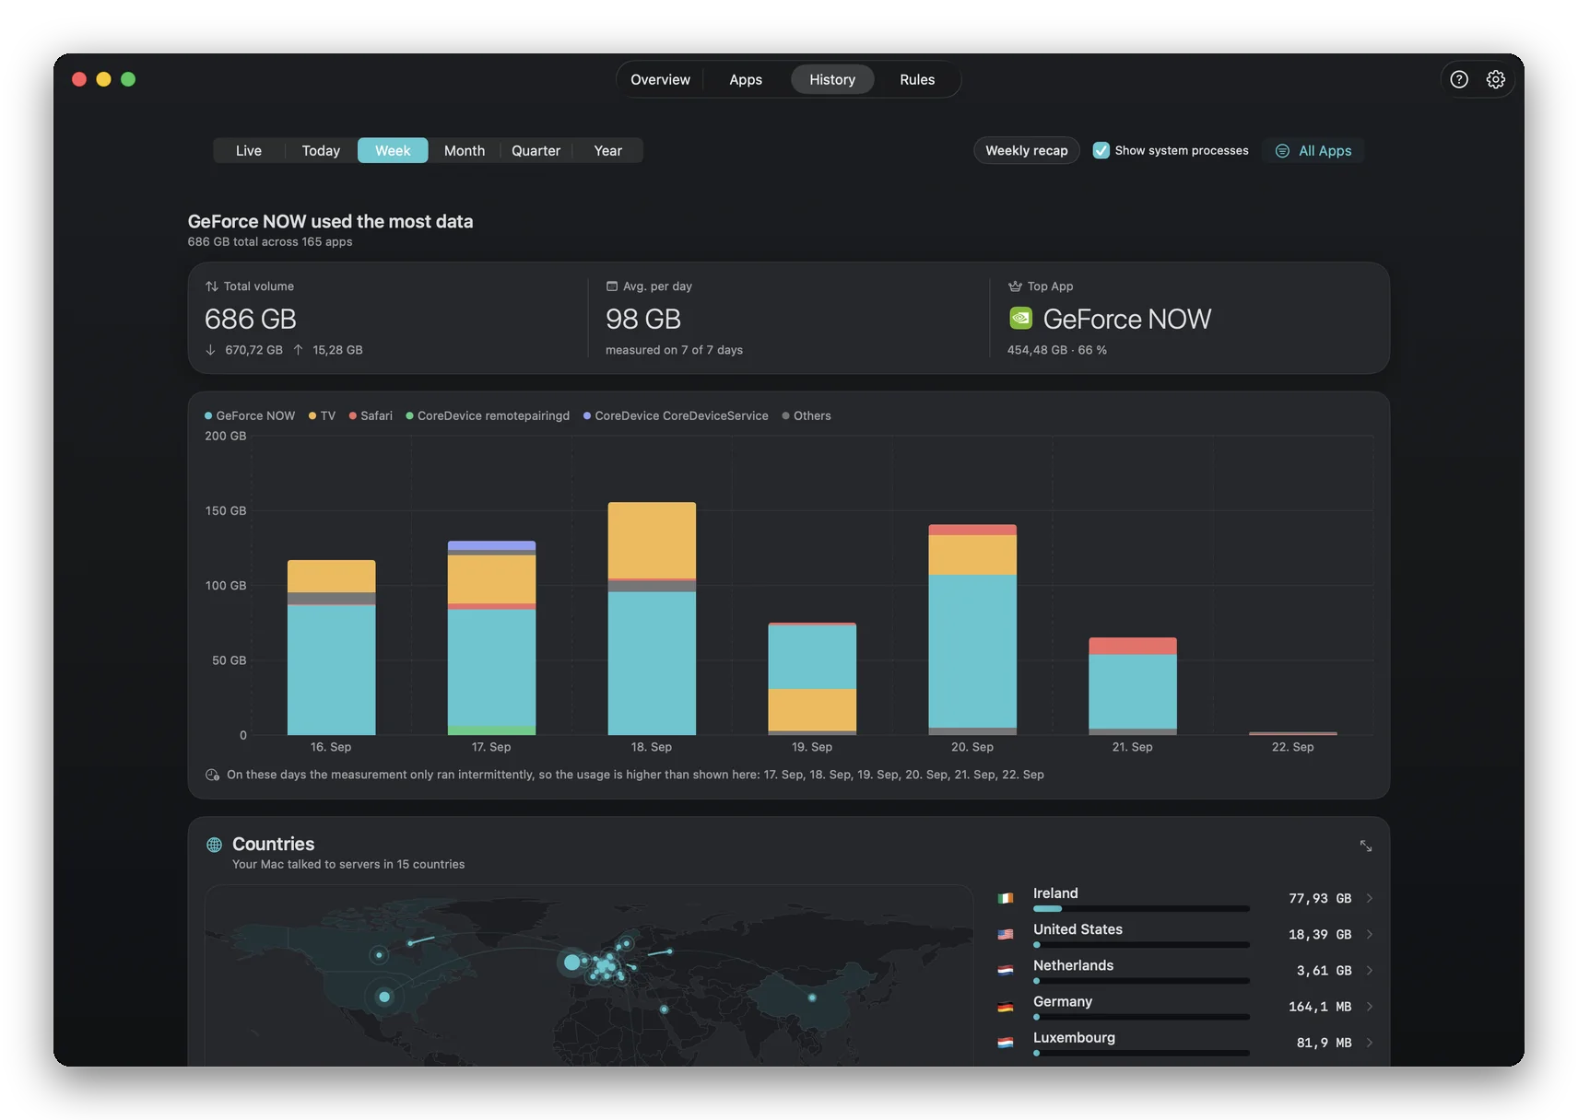Viewport: 1578px width, 1120px height.
Task: Toggle Others legend series
Action: (807, 416)
